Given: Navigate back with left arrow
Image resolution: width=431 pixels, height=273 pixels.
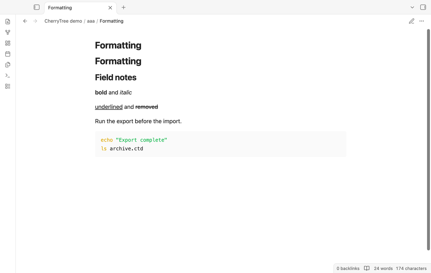Looking at the screenshot, I should [x=25, y=21].
